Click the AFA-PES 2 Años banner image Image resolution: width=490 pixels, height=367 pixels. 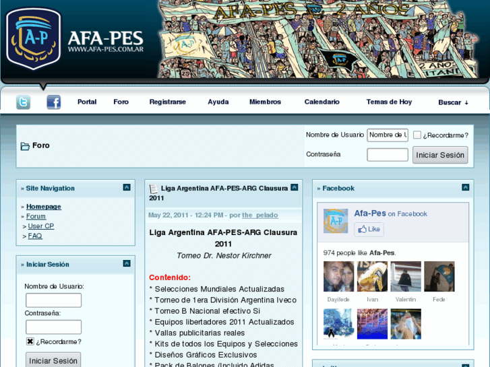click(319, 39)
